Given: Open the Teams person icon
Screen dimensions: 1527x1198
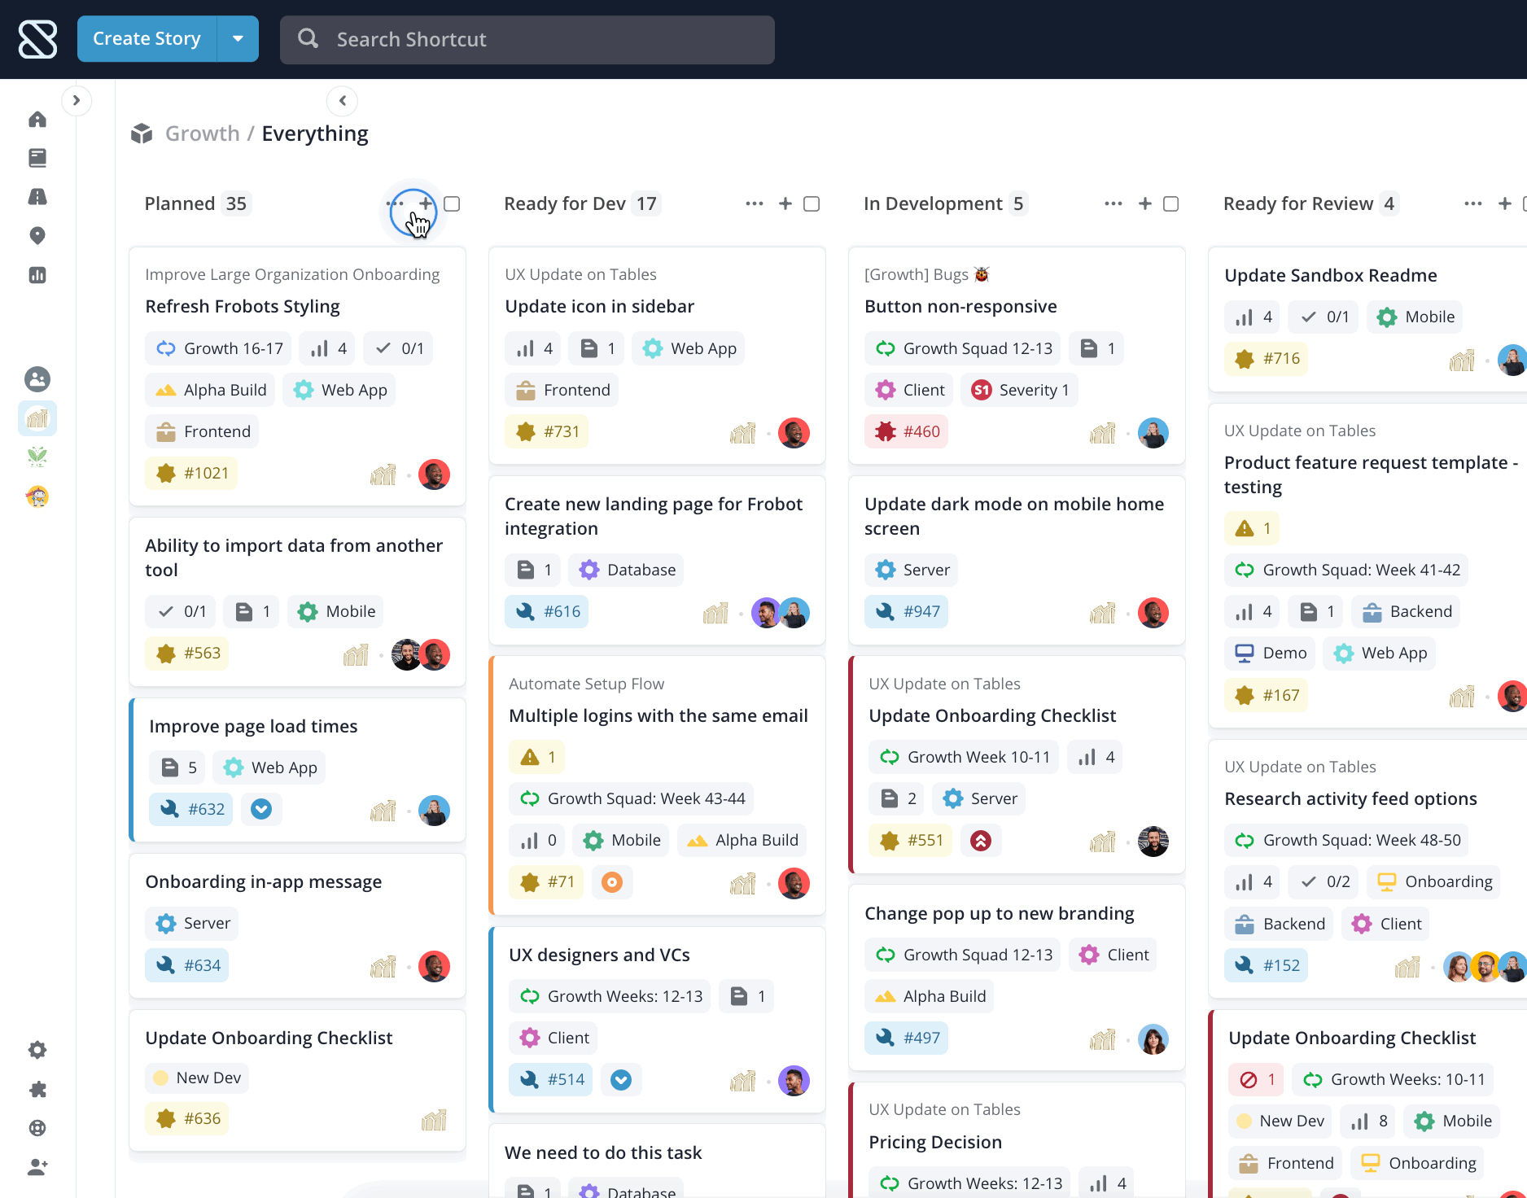Looking at the screenshot, I should point(37,379).
